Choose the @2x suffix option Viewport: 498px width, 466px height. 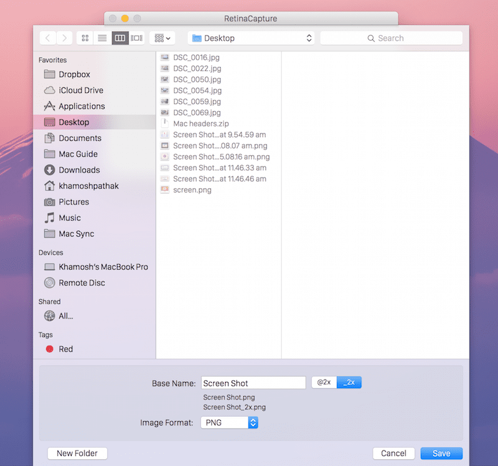tap(324, 383)
